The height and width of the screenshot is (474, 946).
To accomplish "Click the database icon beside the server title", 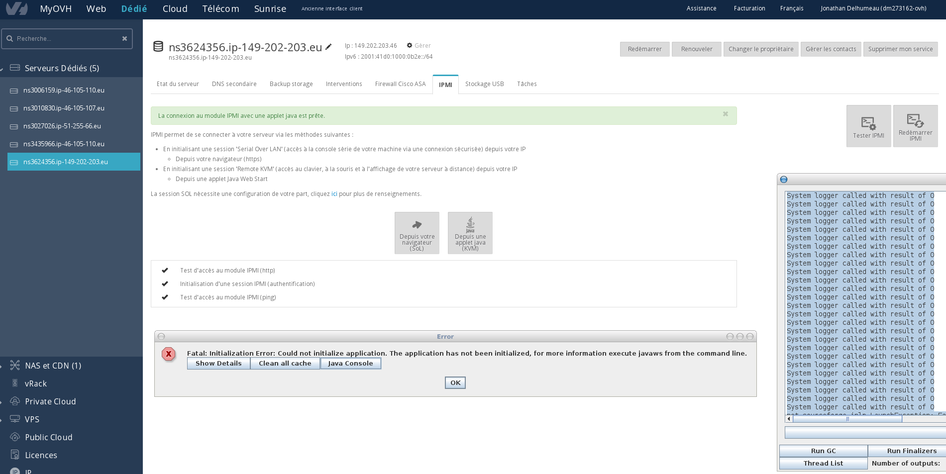I will coord(158,47).
